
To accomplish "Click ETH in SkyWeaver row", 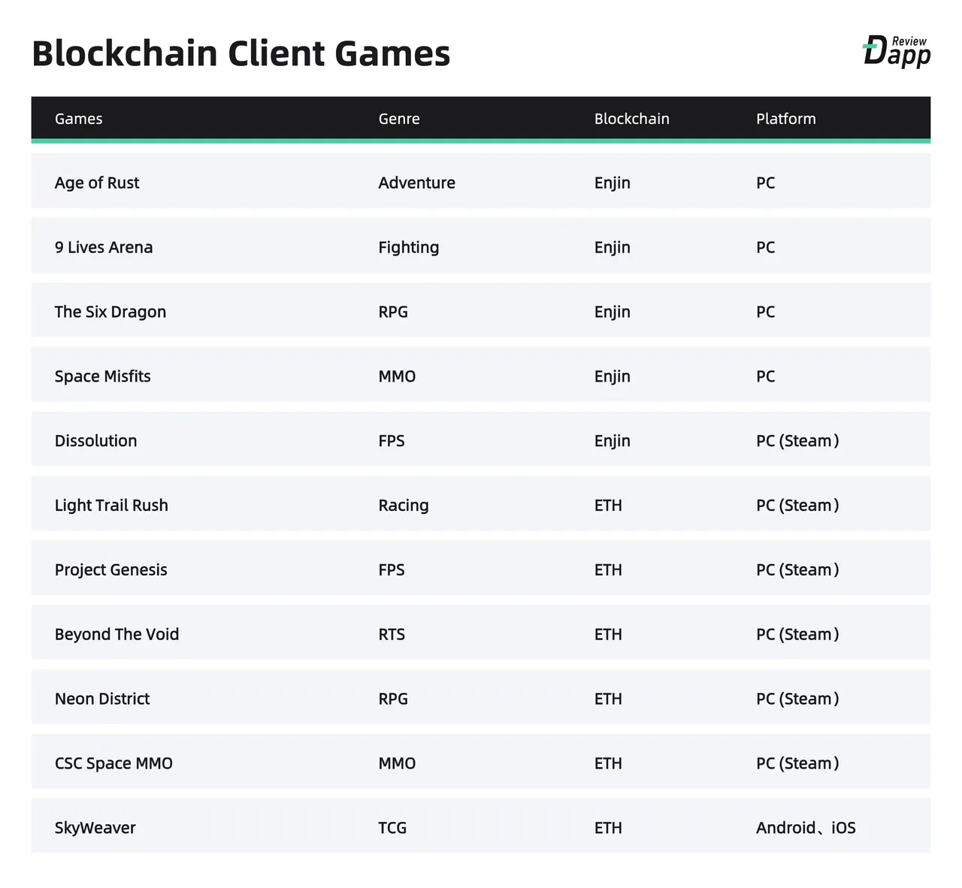I will [608, 828].
